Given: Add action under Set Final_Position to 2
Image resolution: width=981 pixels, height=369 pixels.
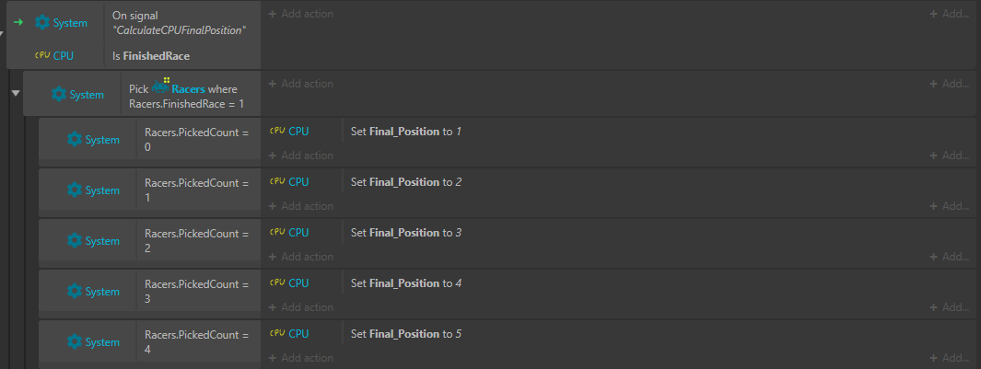Looking at the screenshot, I should click(x=301, y=206).
